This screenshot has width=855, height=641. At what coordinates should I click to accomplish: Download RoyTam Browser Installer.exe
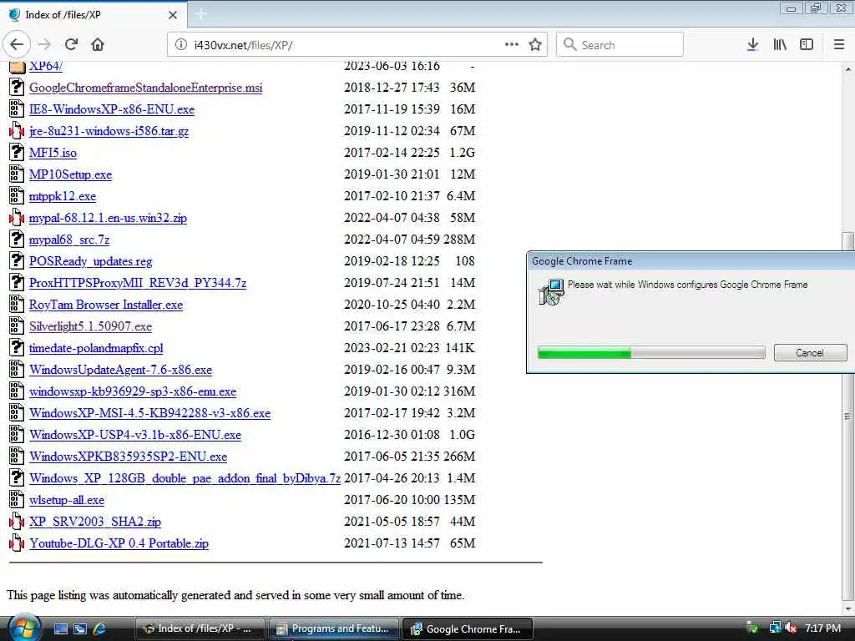click(x=106, y=305)
